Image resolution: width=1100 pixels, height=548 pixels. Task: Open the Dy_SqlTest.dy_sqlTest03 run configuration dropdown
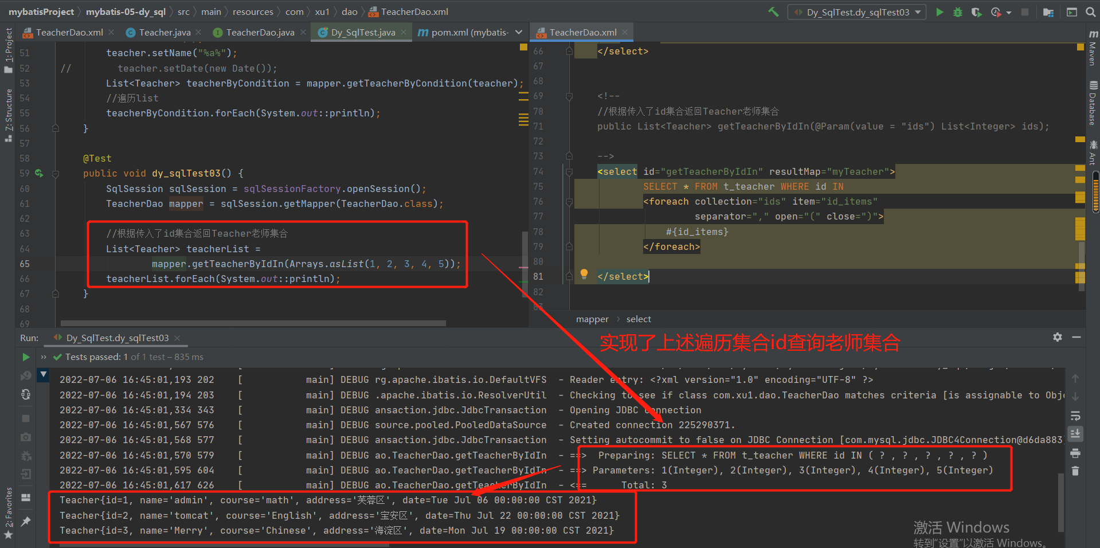click(857, 12)
